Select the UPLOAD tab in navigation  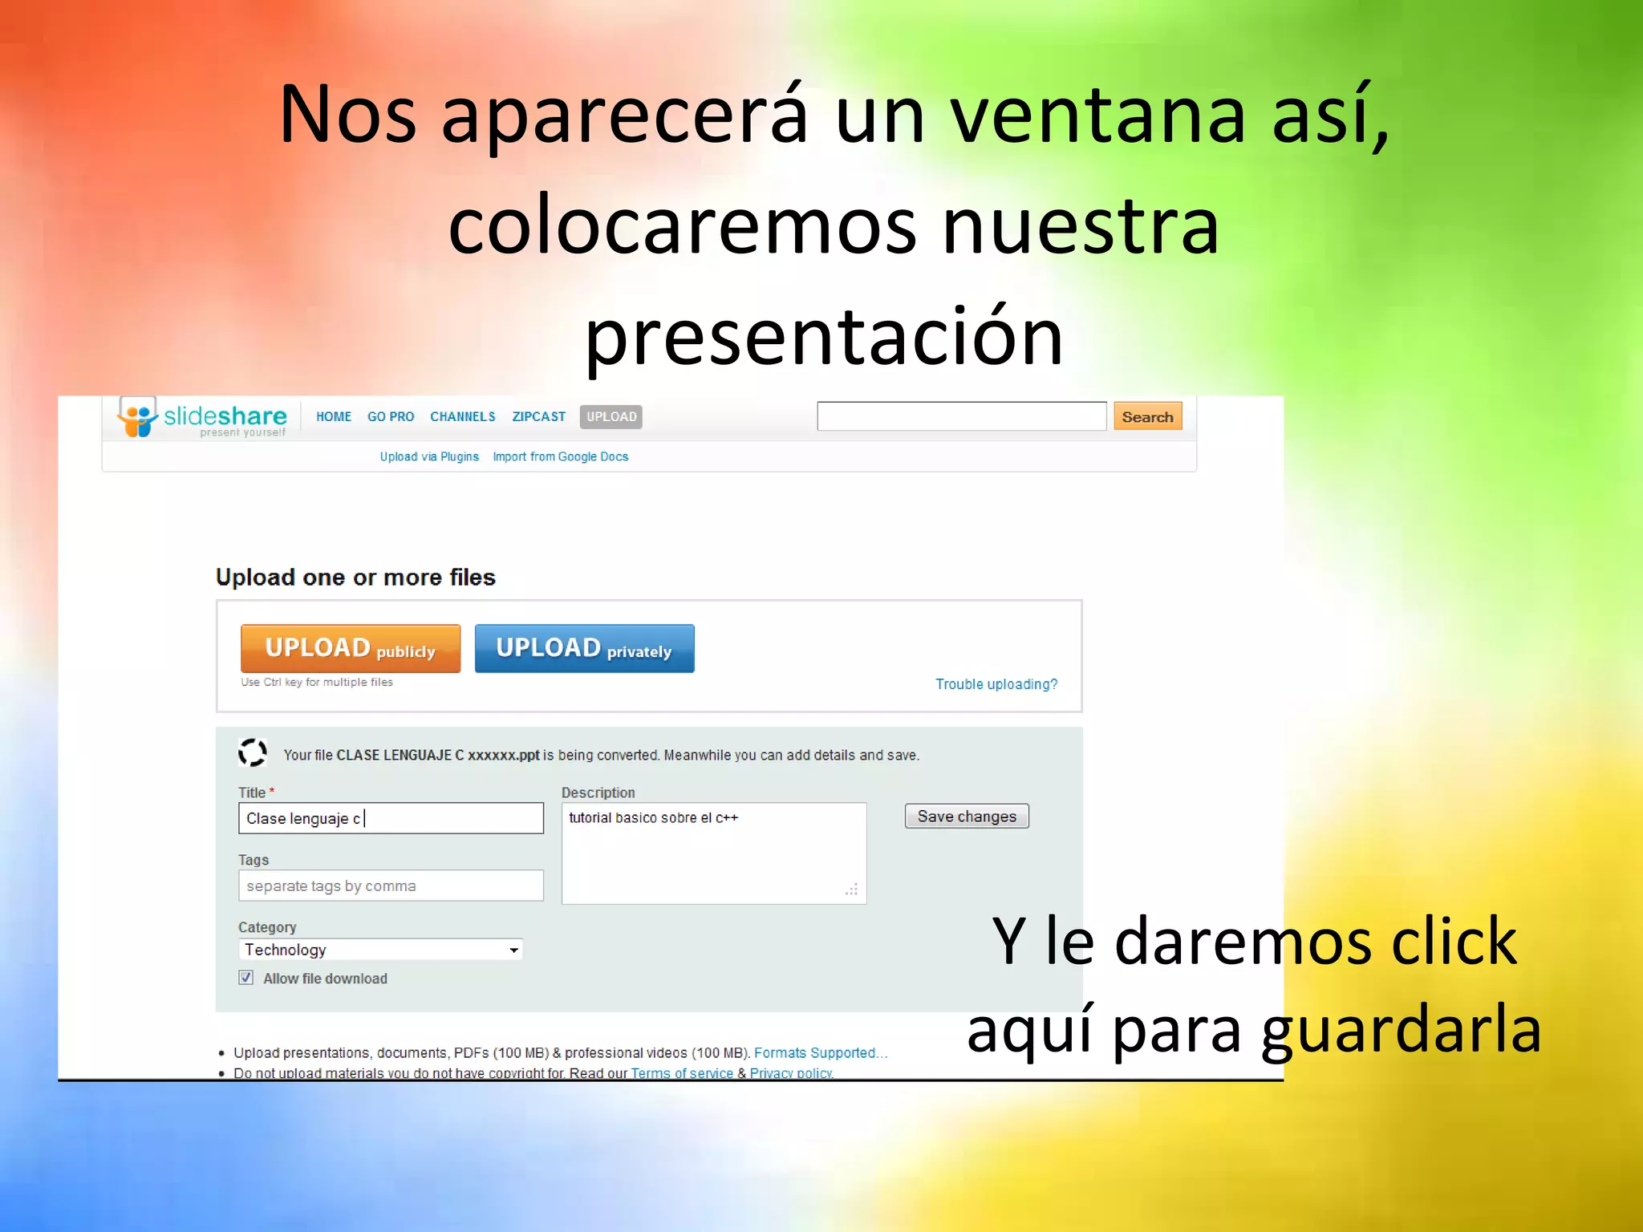611,417
